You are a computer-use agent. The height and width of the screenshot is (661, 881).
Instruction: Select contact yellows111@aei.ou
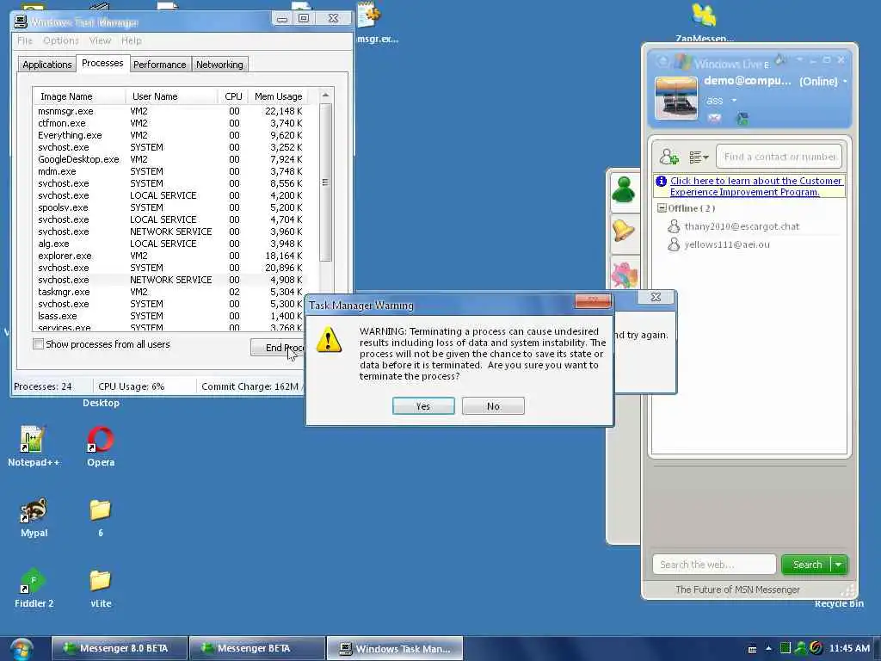coord(718,244)
